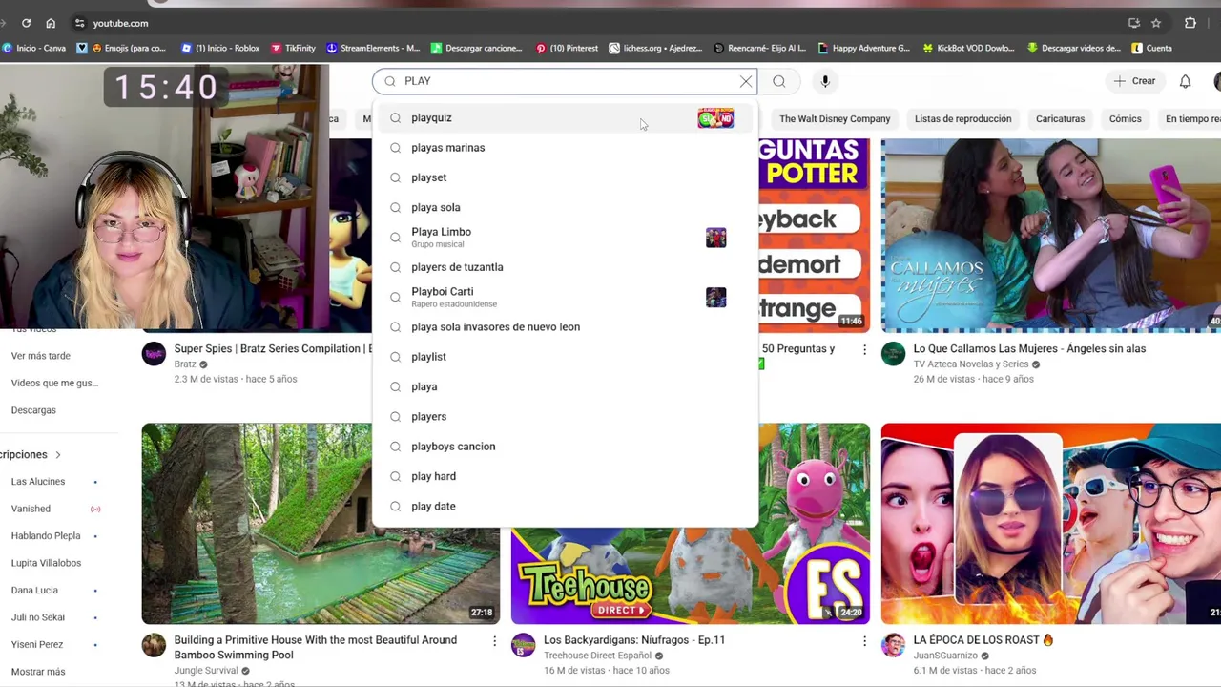Choose the 'play date' suggestion
The image size is (1221, 687).
(x=565, y=506)
